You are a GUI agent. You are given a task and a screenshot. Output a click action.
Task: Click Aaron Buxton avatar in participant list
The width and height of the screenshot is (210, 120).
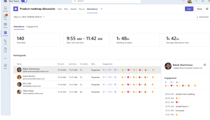pos(19,77)
